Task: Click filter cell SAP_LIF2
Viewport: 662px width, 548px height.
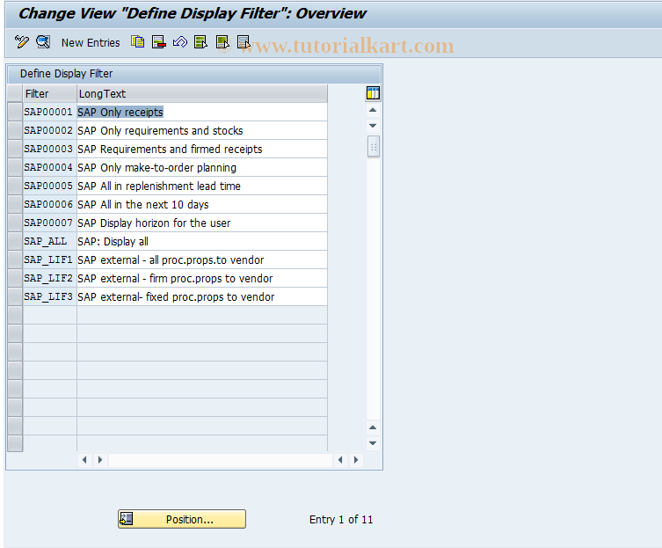Action: coord(50,279)
